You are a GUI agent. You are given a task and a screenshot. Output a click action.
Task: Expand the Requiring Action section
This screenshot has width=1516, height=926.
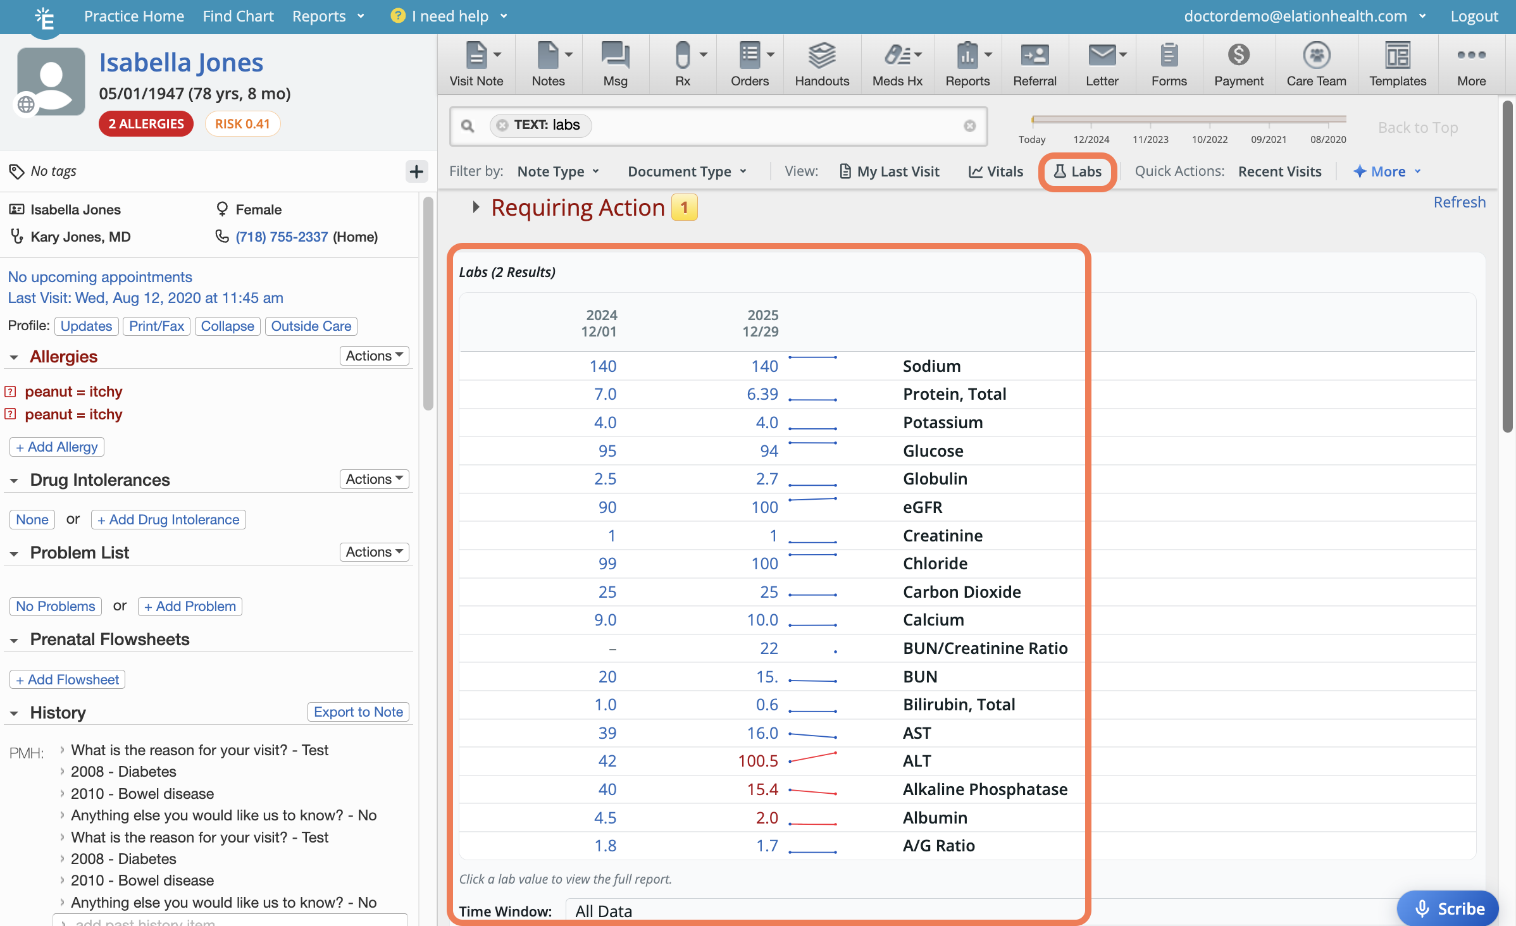[x=476, y=207]
